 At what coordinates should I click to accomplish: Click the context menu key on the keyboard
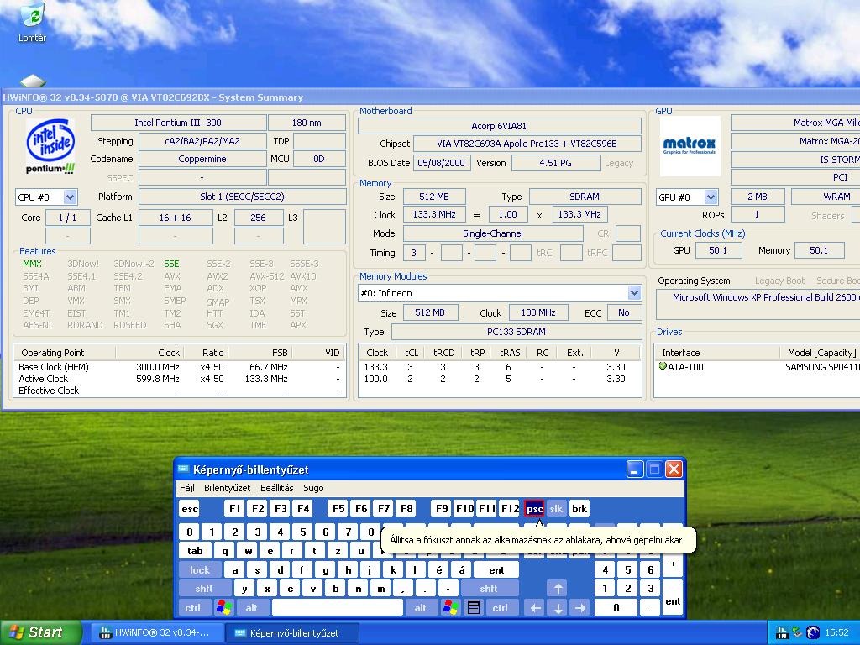pos(474,608)
